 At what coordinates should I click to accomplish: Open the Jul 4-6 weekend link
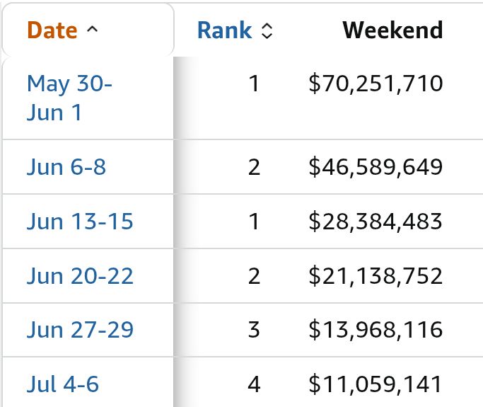tap(62, 384)
